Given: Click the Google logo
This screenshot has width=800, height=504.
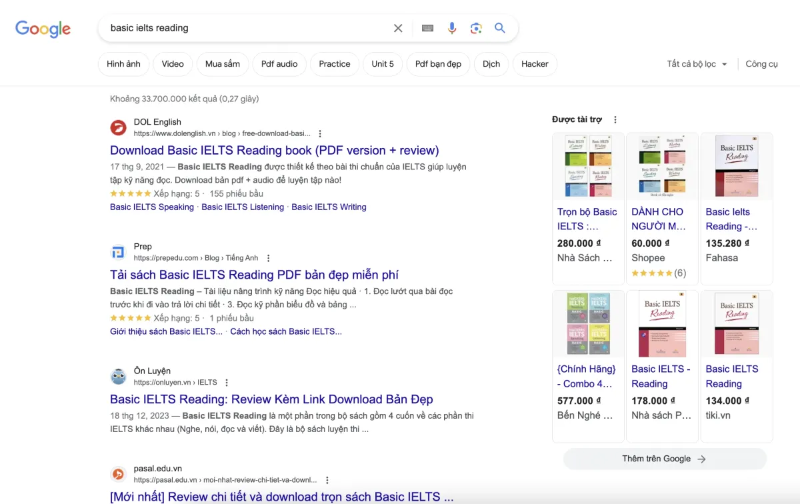Looking at the screenshot, I should tap(43, 29).
